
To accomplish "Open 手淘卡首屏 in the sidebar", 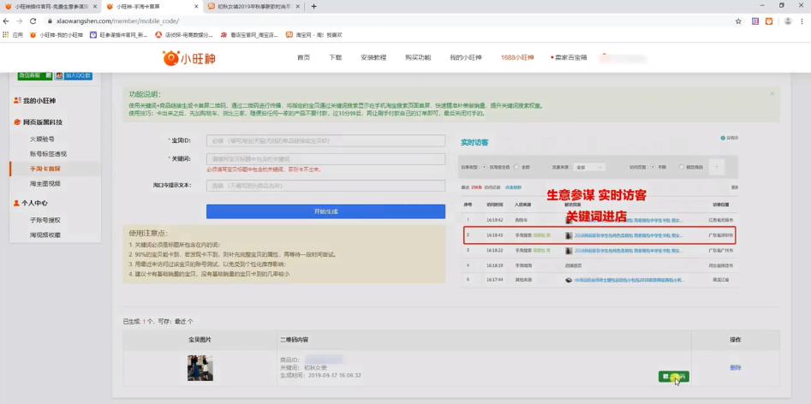I will [45, 169].
